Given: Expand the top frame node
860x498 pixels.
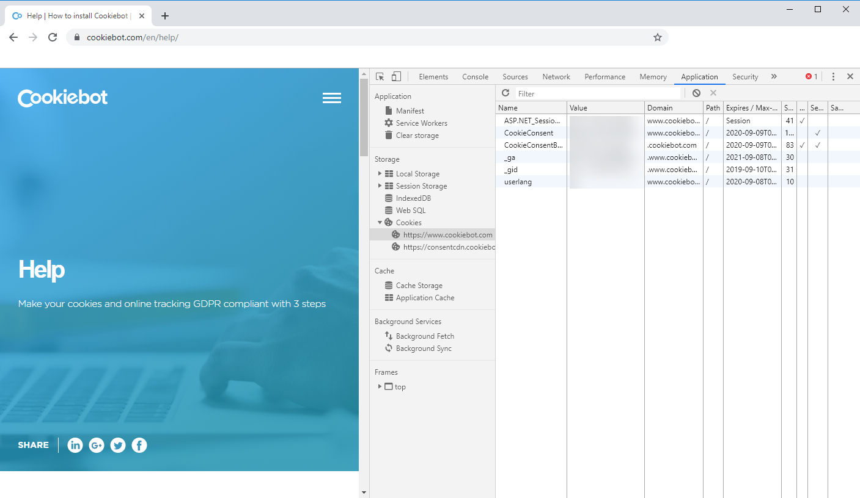Looking at the screenshot, I should pyautogui.click(x=380, y=387).
